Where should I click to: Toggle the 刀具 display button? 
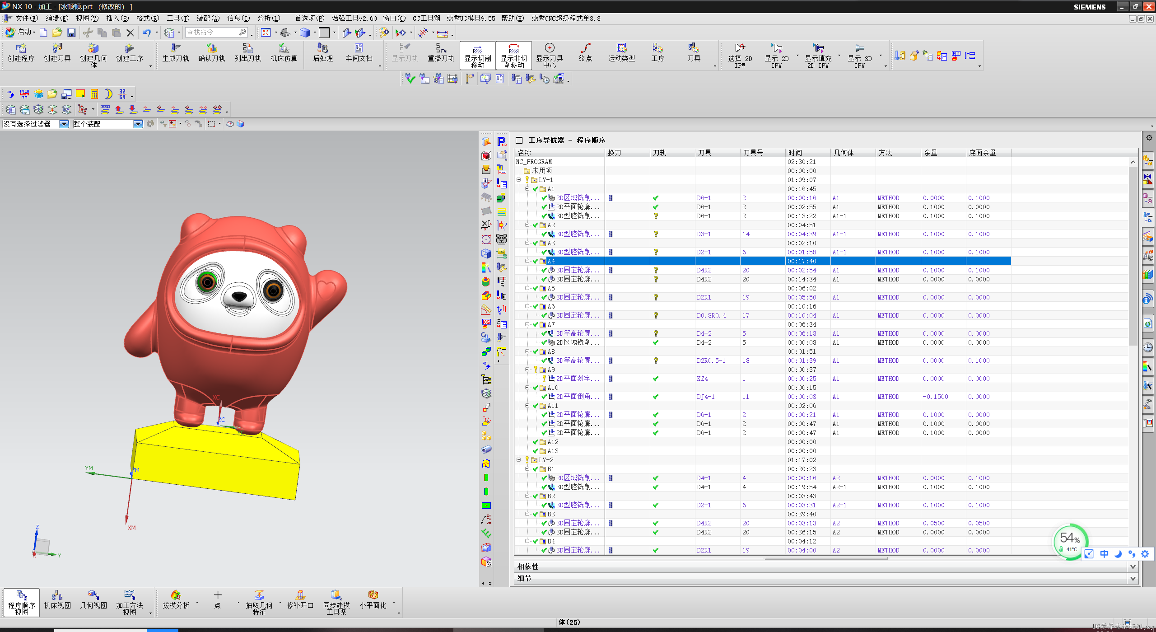pyautogui.click(x=694, y=53)
